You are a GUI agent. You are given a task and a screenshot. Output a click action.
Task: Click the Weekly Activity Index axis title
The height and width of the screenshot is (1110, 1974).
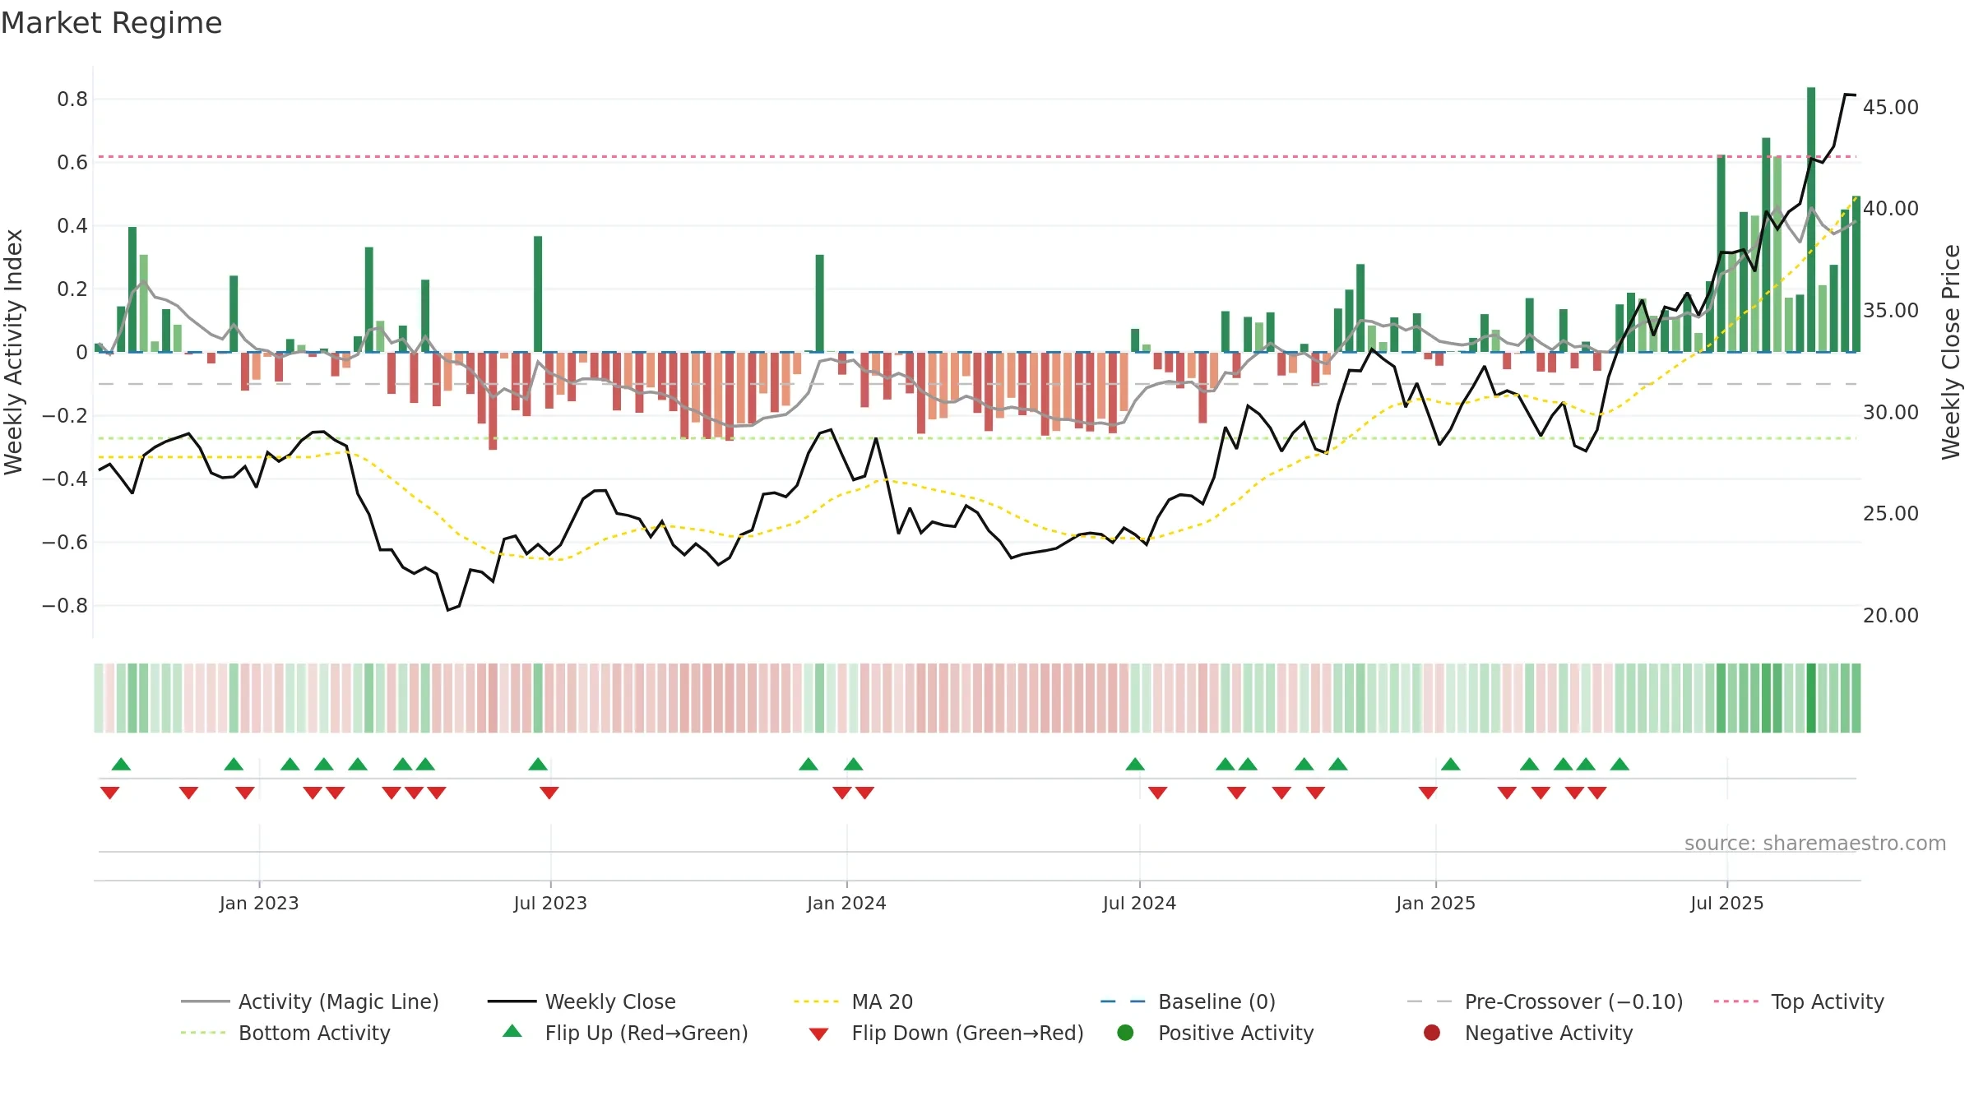pos(13,352)
